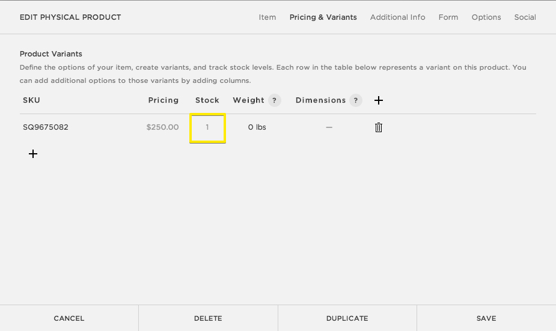Open the Options tab

(486, 17)
